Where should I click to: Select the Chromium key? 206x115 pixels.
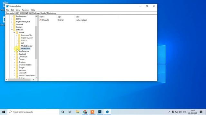click(23, 57)
